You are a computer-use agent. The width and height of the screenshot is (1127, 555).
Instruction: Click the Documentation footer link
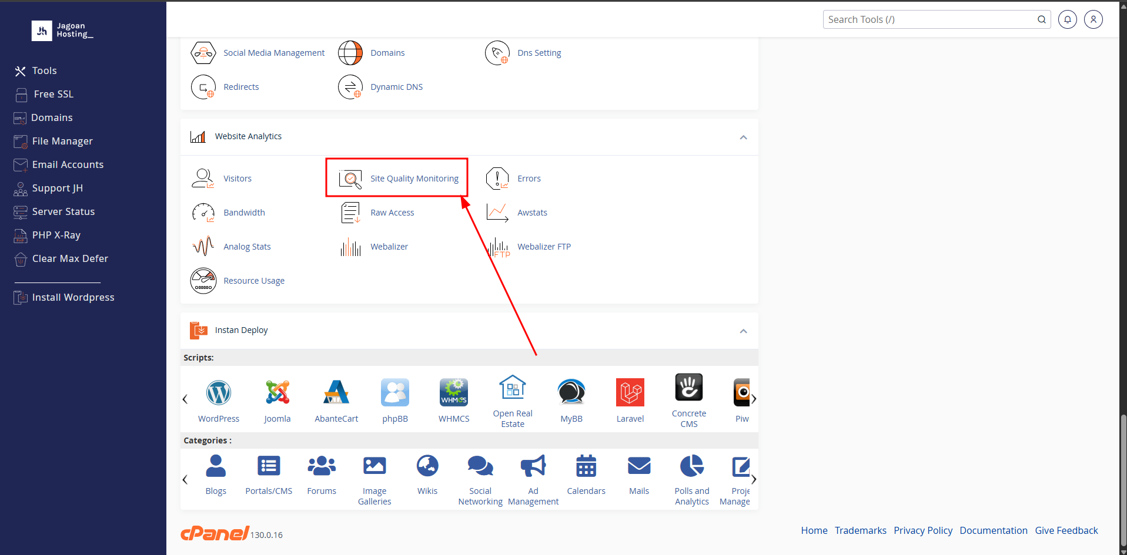pos(993,530)
